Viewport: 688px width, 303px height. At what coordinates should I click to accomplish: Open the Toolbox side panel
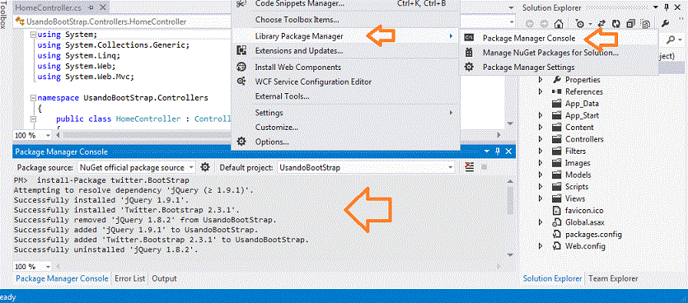(3, 16)
